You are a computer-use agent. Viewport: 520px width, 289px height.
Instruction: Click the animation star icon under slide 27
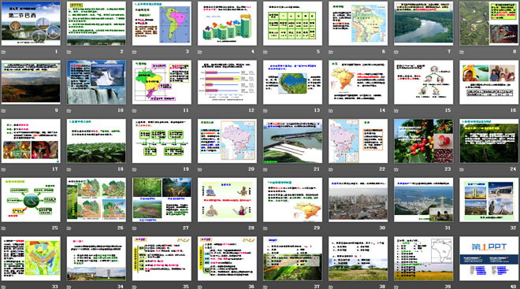pos(135,228)
